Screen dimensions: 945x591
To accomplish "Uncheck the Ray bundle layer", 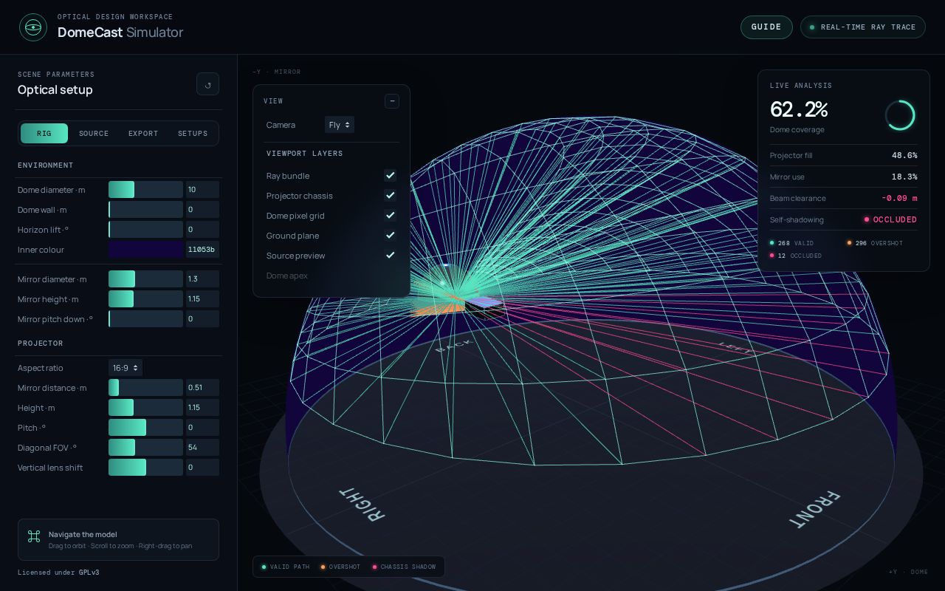I will tap(390, 176).
